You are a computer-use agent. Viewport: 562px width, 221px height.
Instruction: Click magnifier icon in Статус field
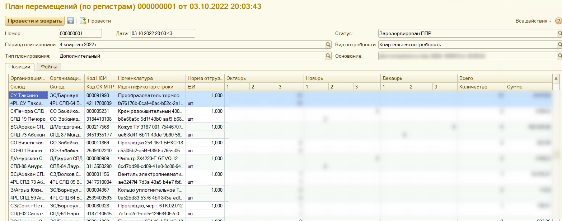559,34
